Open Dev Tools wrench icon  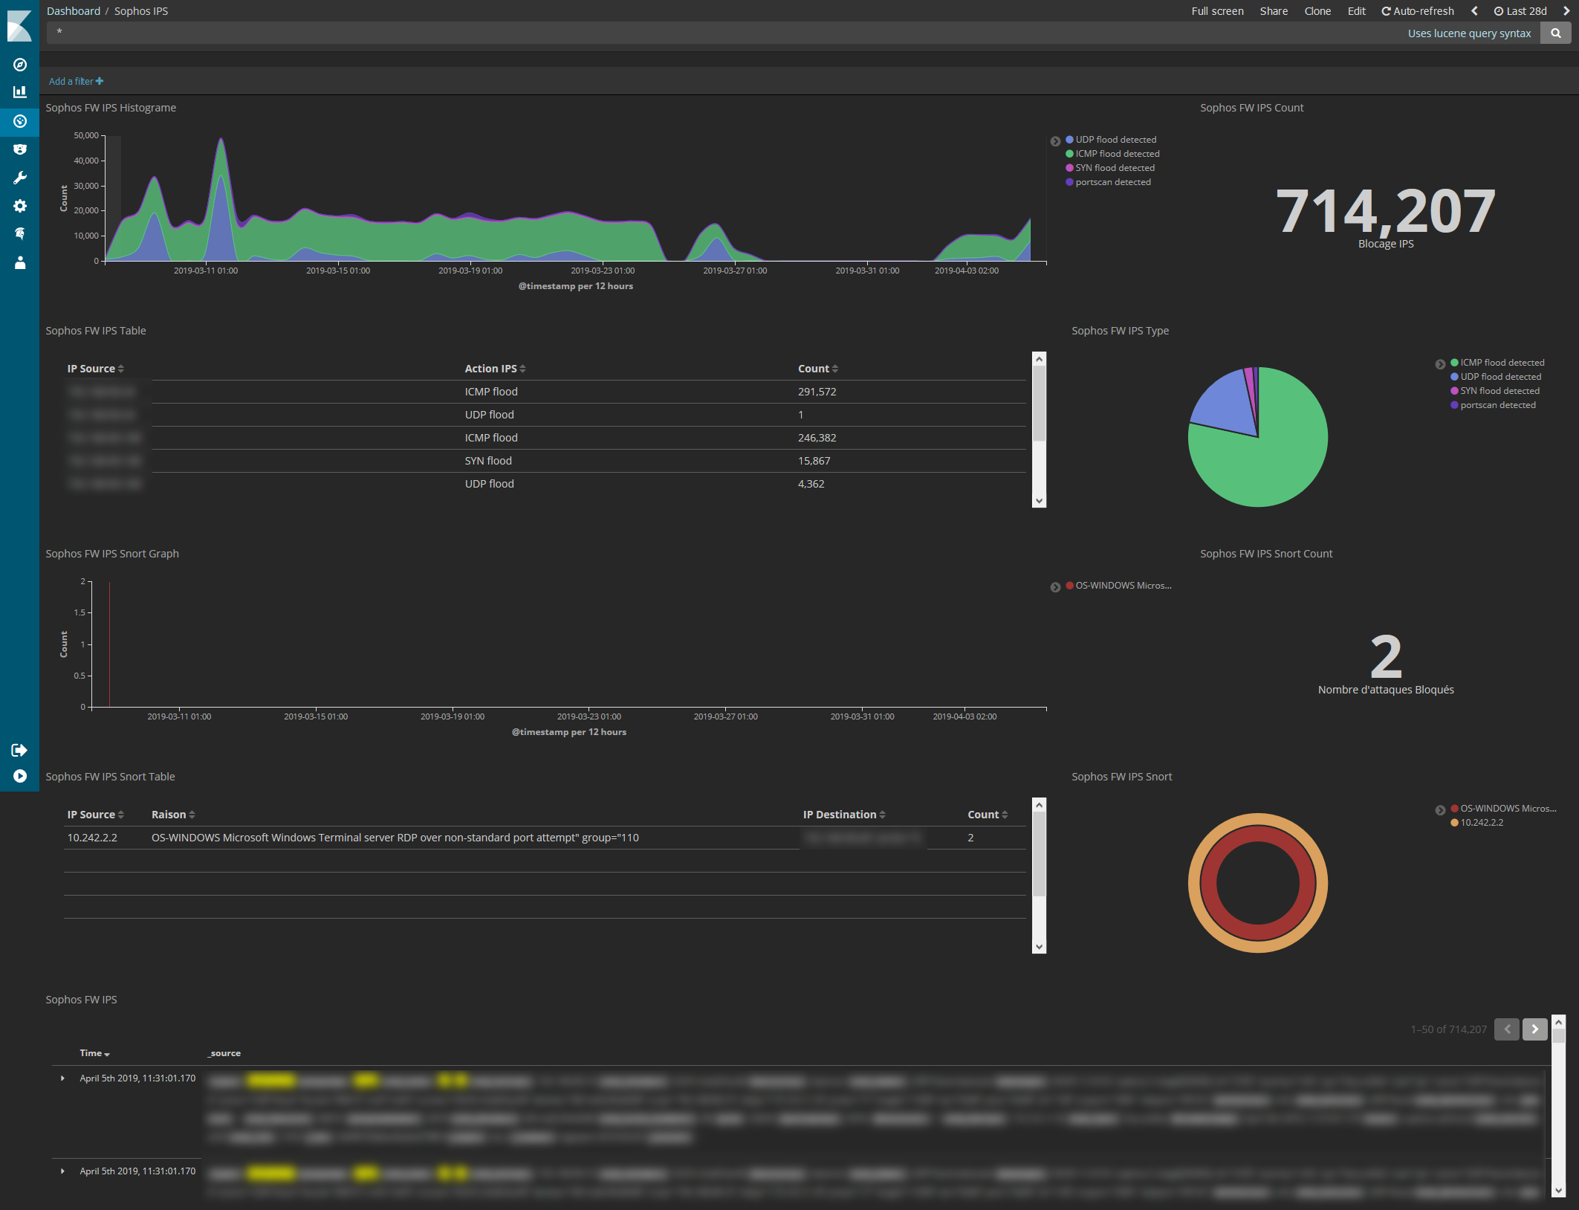pos(20,178)
